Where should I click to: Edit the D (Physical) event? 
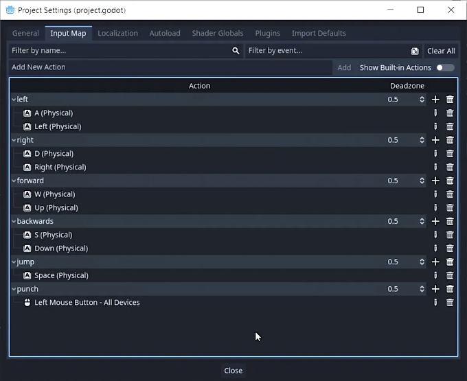click(435, 154)
